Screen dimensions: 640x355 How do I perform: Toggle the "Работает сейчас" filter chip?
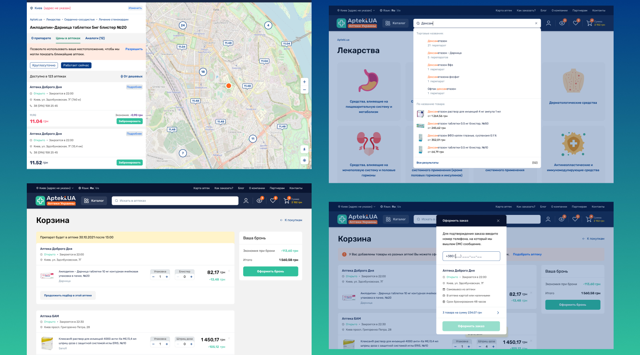click(76, 65)
